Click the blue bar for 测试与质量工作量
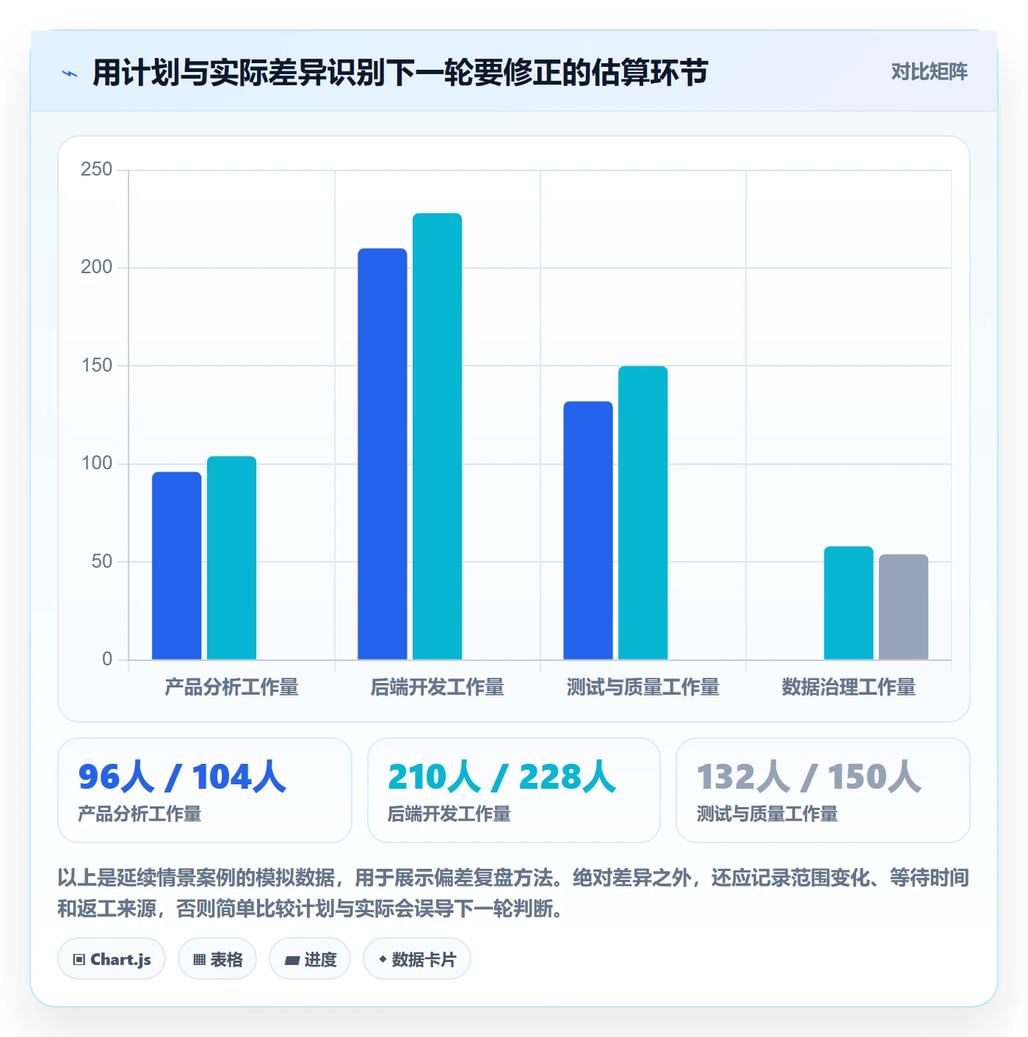 [588, 530]
